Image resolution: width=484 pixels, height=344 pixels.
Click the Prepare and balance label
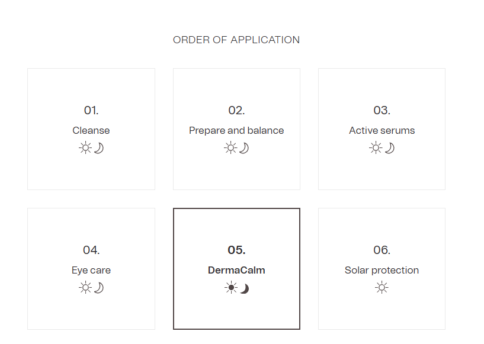(x=236, y=130)
